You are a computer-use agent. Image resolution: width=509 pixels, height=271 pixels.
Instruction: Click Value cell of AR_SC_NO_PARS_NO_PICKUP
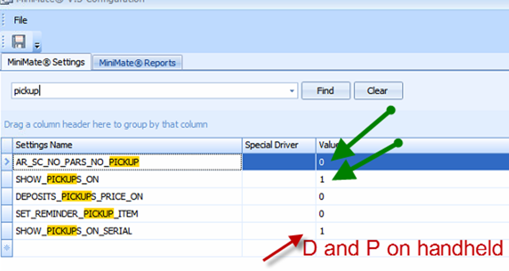click(412, 162)
